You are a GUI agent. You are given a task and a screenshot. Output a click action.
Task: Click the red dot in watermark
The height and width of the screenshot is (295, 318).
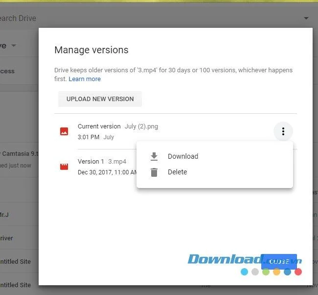click(x=298, y=272)
